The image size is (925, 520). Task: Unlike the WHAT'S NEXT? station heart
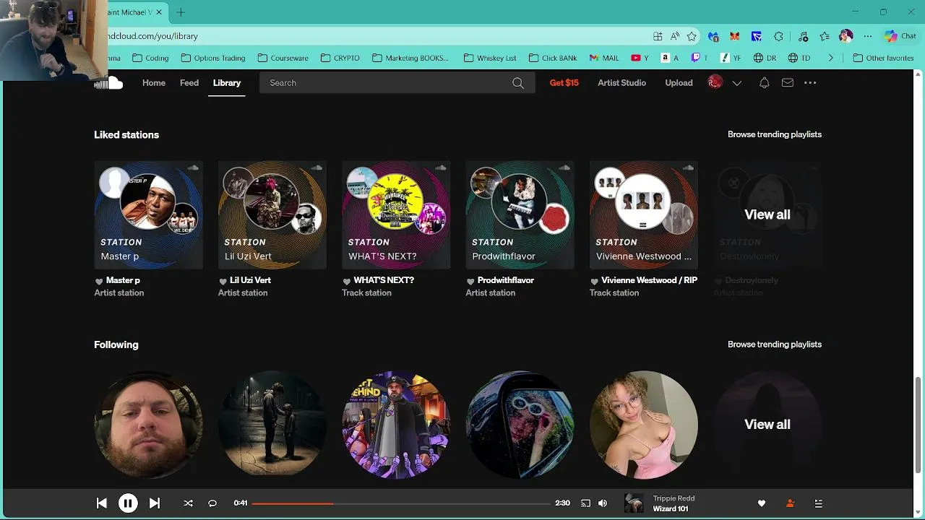[347, 281]
